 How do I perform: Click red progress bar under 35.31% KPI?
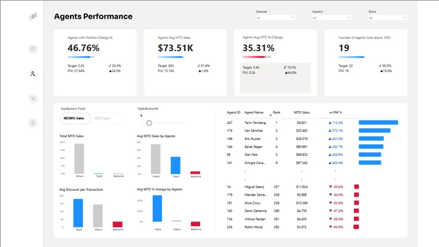coord(257,57)
